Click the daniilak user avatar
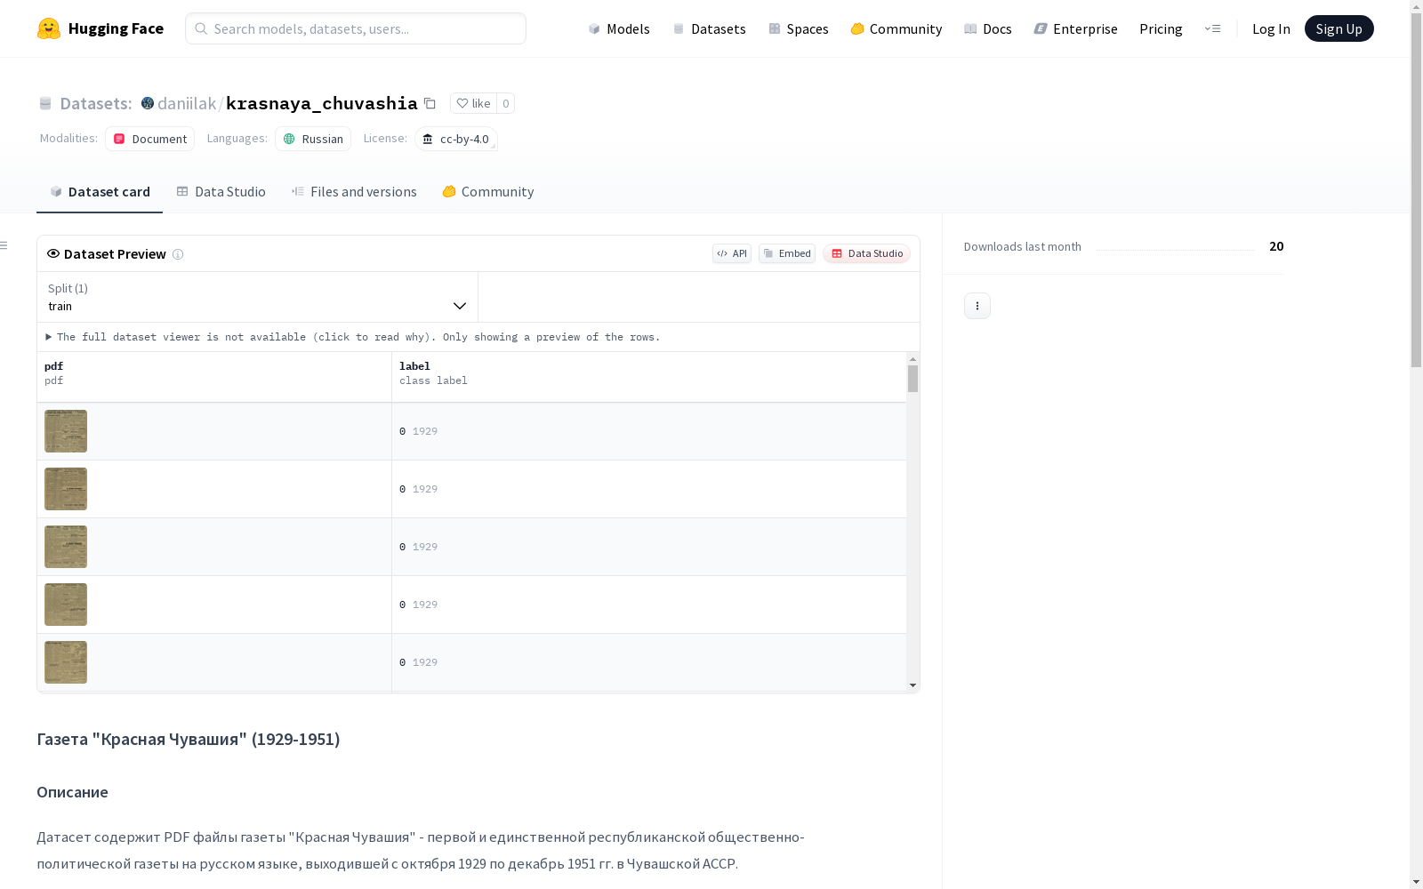This screenshot has height=889, width=1423. (148, 103)
